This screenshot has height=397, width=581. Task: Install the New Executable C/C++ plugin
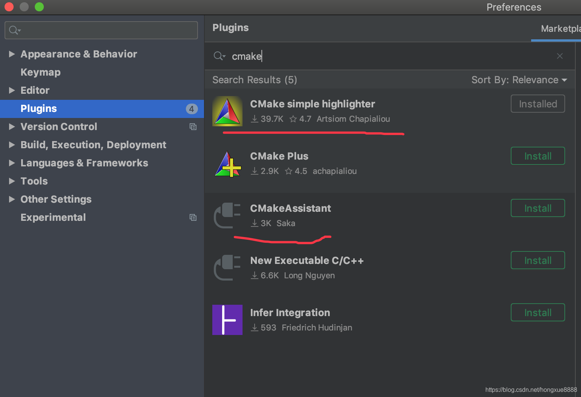pyautogui.click(x=538, y=260)
